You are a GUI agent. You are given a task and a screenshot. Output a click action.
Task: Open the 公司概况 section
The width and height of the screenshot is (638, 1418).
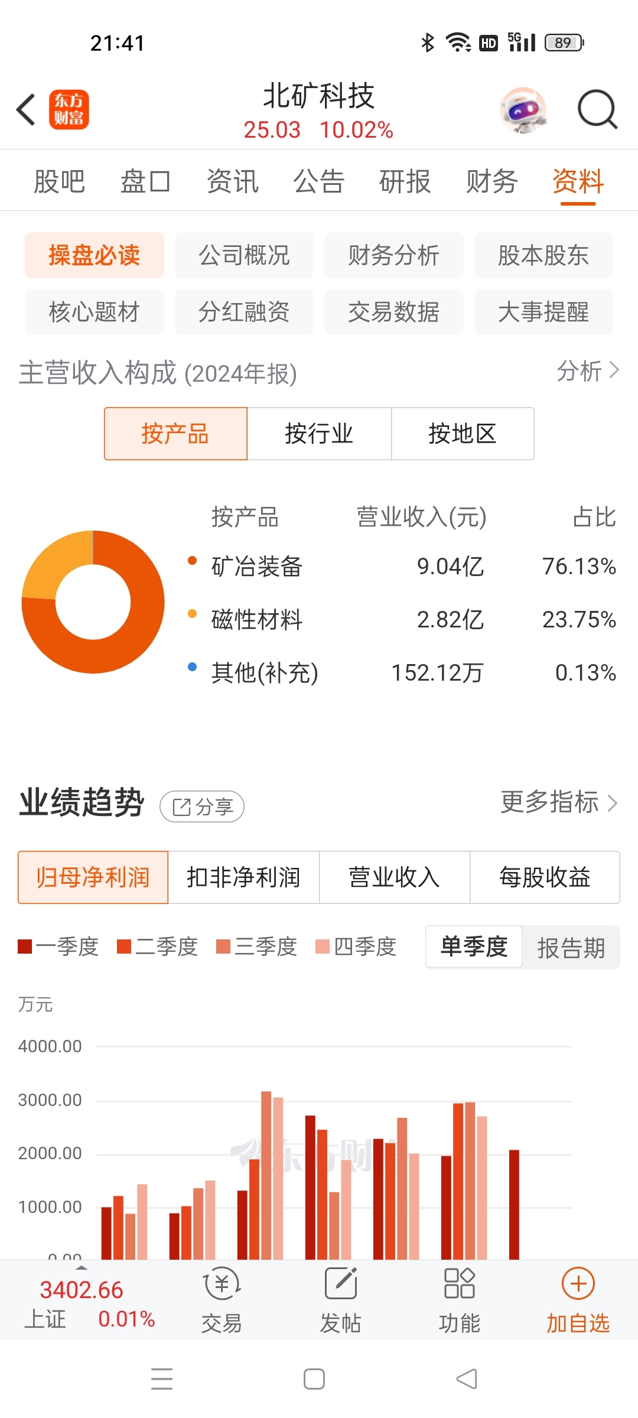click(x=244, y=255)
